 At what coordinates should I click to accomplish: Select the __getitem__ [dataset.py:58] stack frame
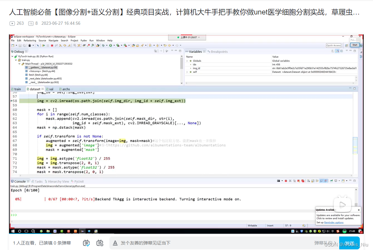41,68
